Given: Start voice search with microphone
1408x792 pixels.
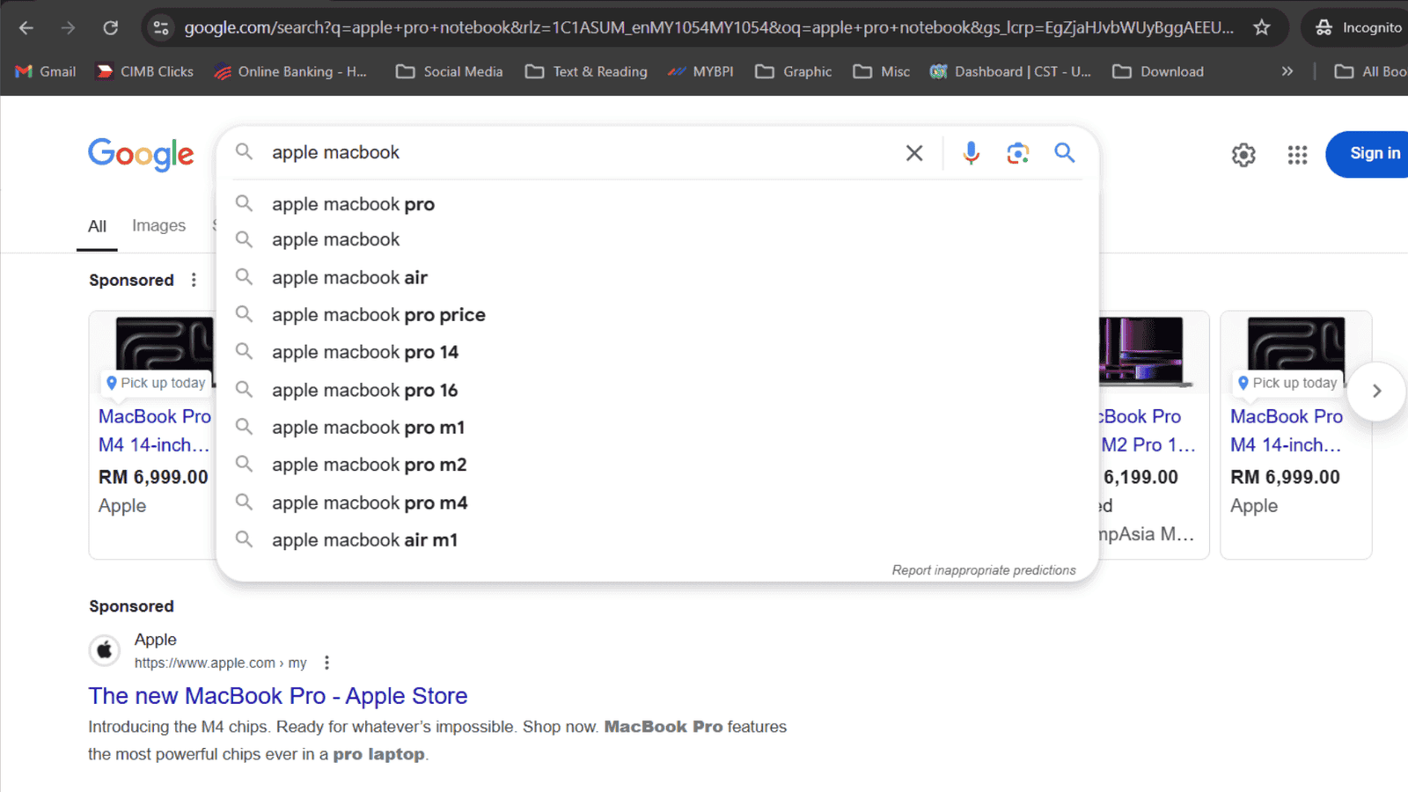Looking at the screenshot, I should pos(971,153).
